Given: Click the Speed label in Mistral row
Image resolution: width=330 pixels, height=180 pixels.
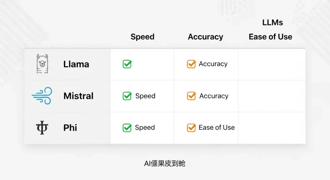Looking at the screenshot, I should [x=145, y=96].
